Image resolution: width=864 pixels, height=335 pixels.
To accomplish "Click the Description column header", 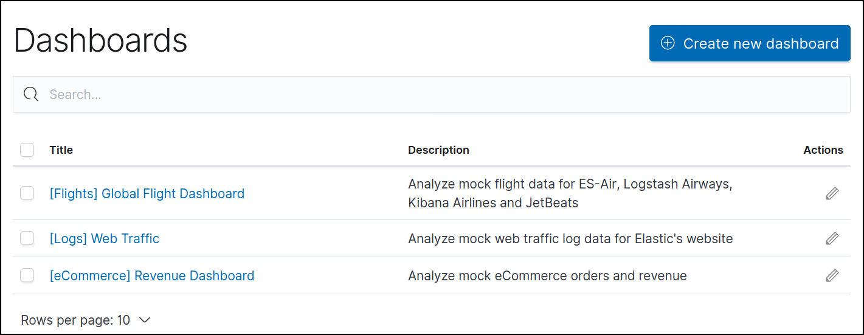I will (x=438, y=150).
